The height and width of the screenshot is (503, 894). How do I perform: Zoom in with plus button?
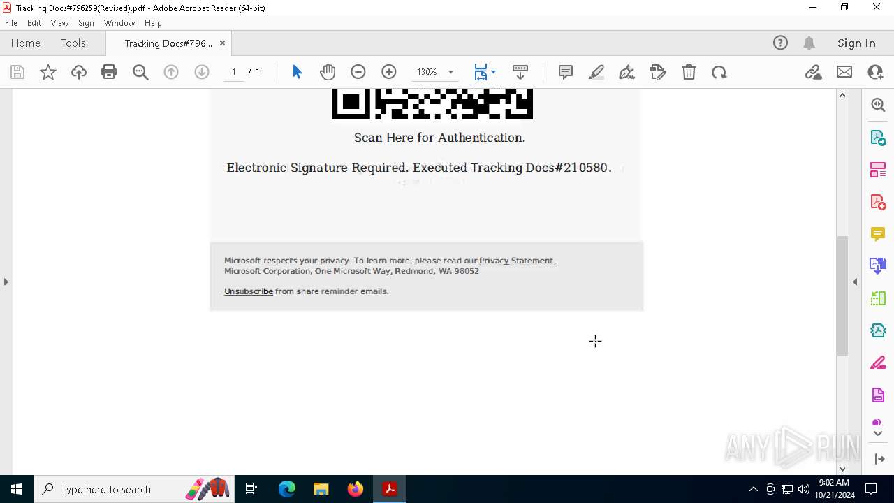[x=389, y=72]
